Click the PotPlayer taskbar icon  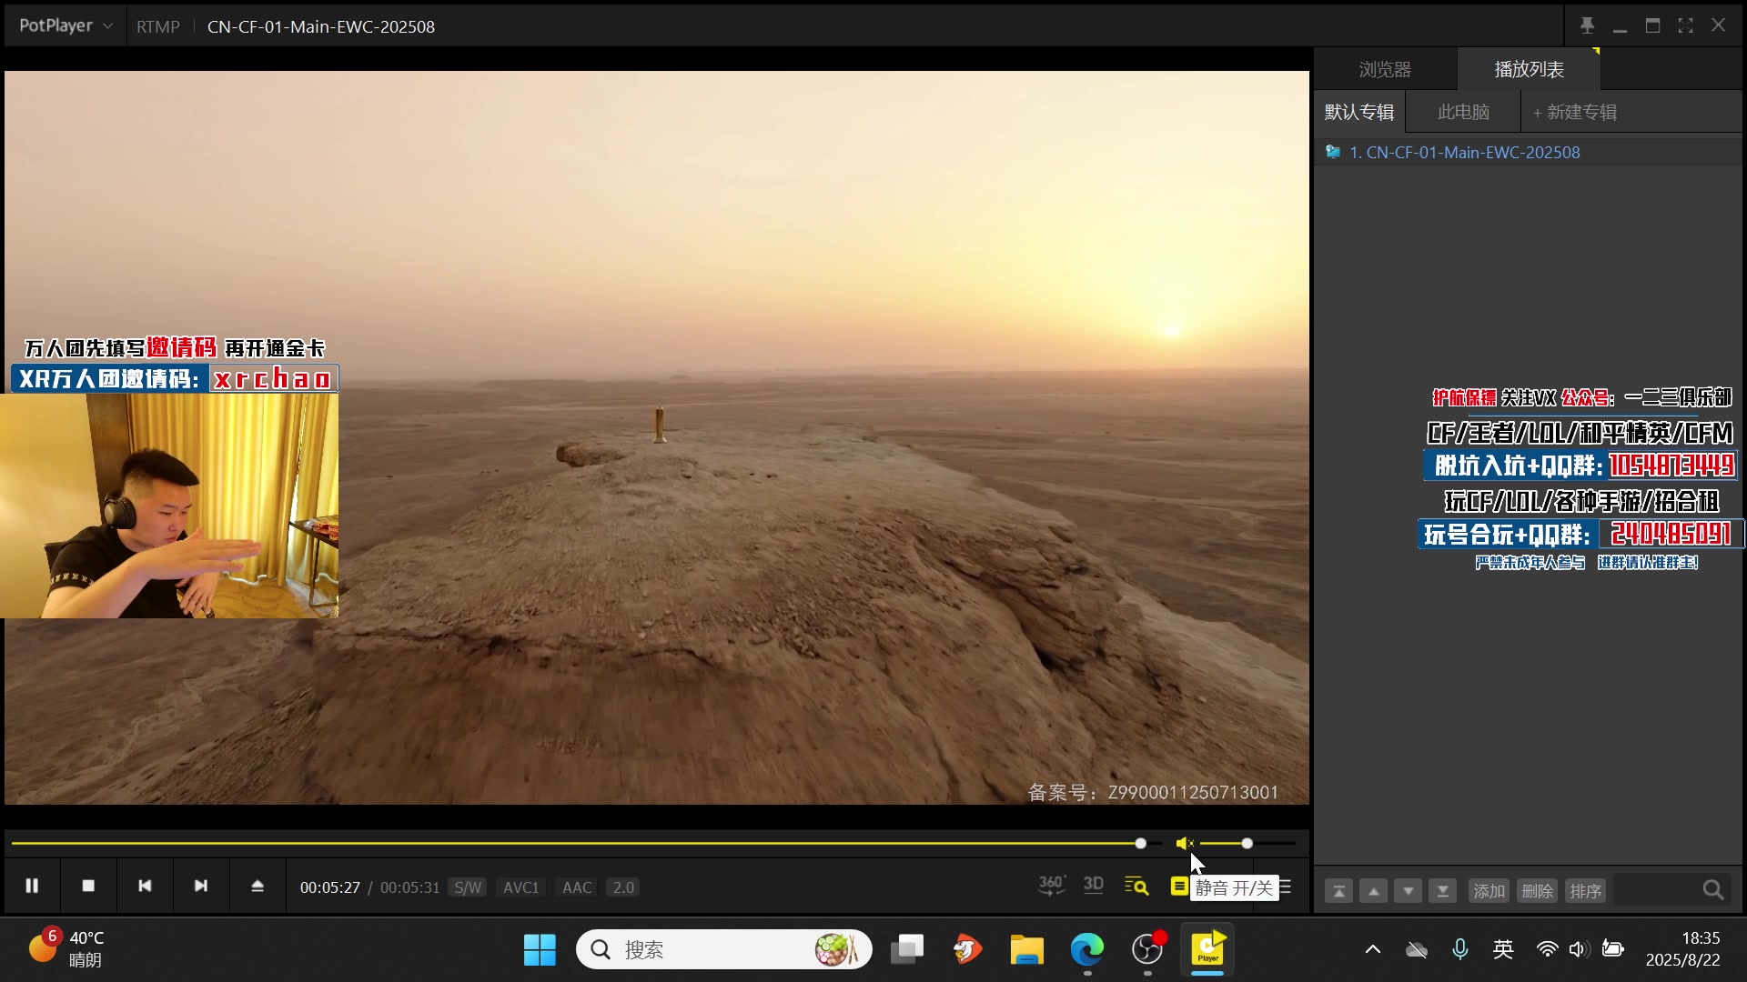[x=1207, y=950]
